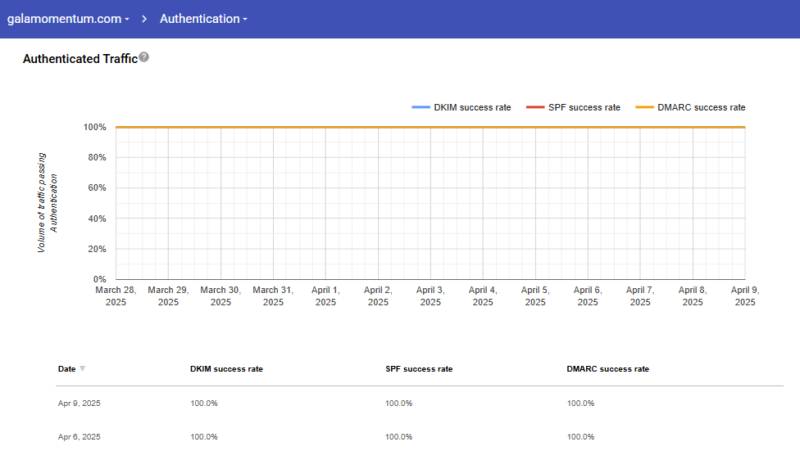Screen dimensions: 800x451
Task: Click the DKIM success rate column header
Action: click(x=226, y=369)
